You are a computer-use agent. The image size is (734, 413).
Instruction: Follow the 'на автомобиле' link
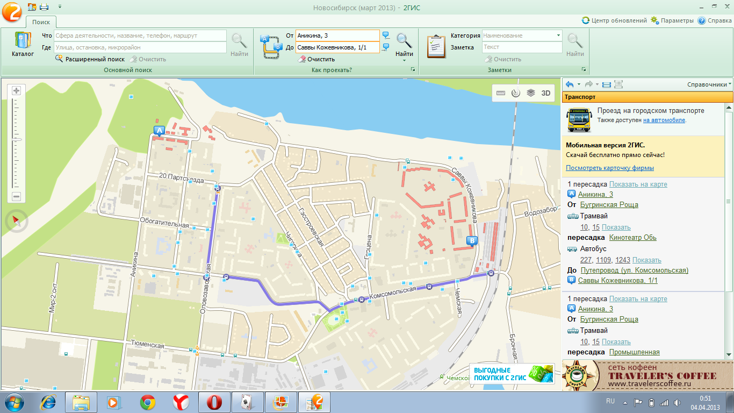[664, 120]
